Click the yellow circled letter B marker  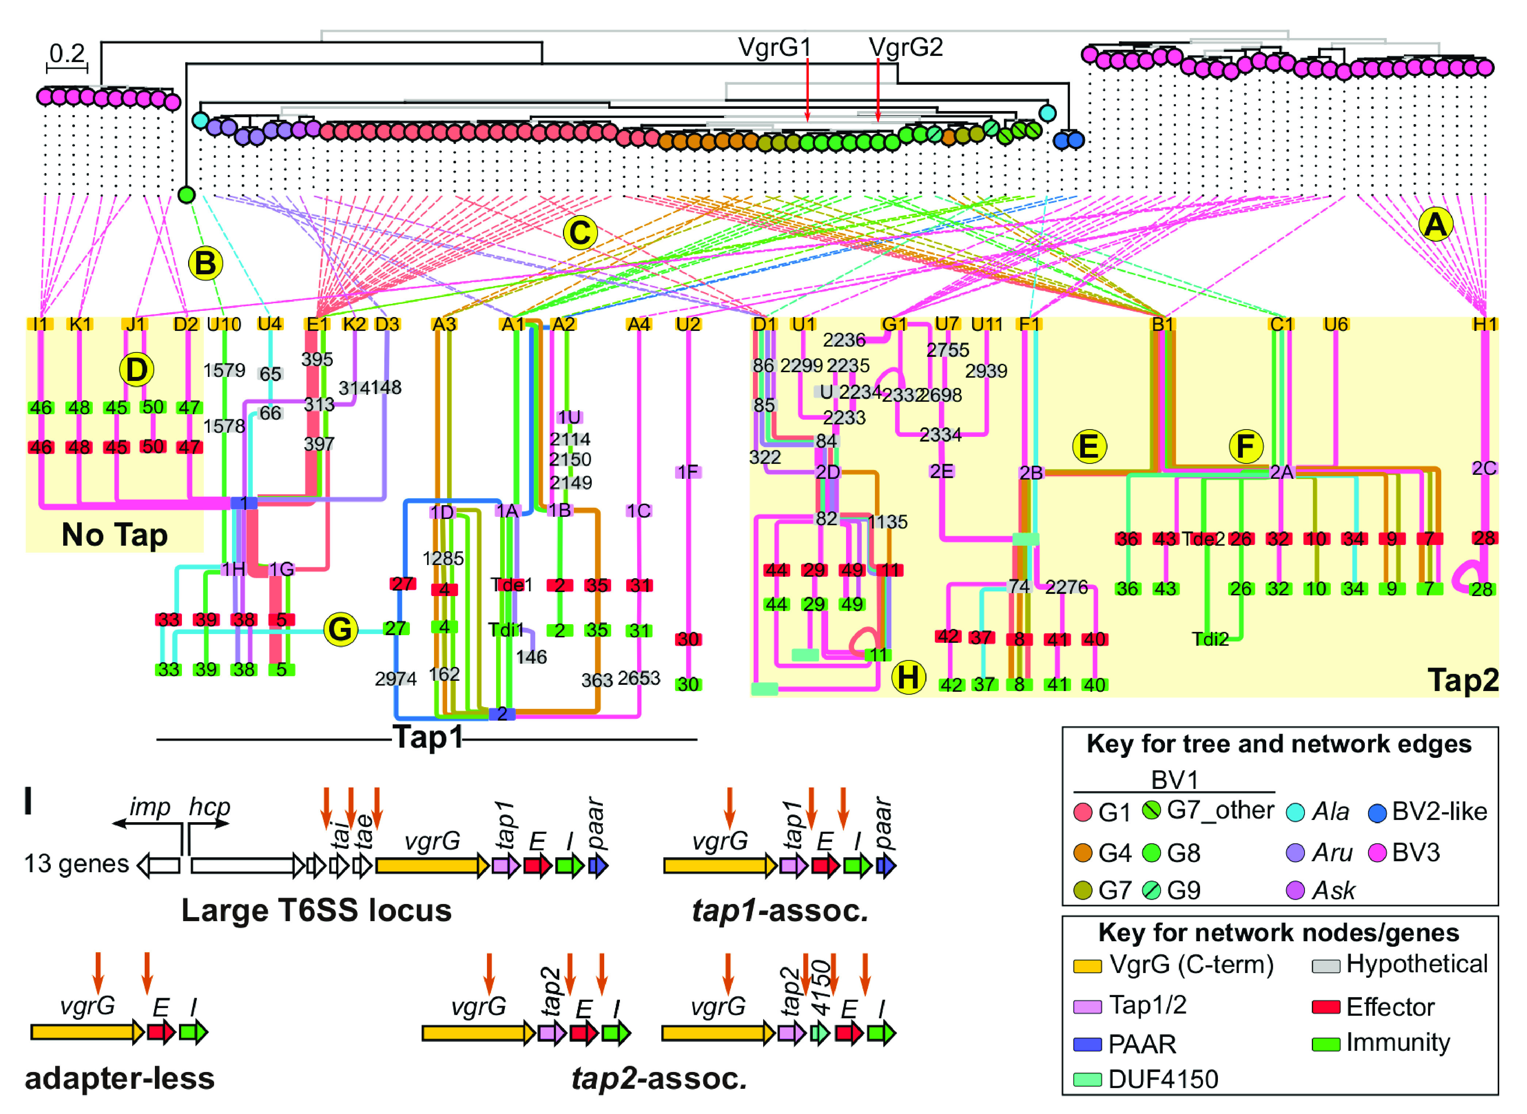click(206, 263)
